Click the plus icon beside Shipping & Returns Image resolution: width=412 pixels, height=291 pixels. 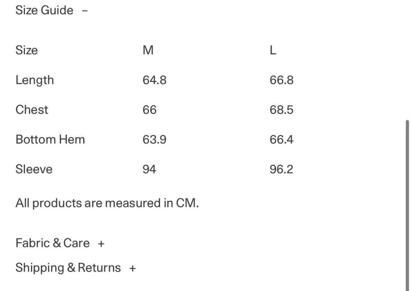133,268
